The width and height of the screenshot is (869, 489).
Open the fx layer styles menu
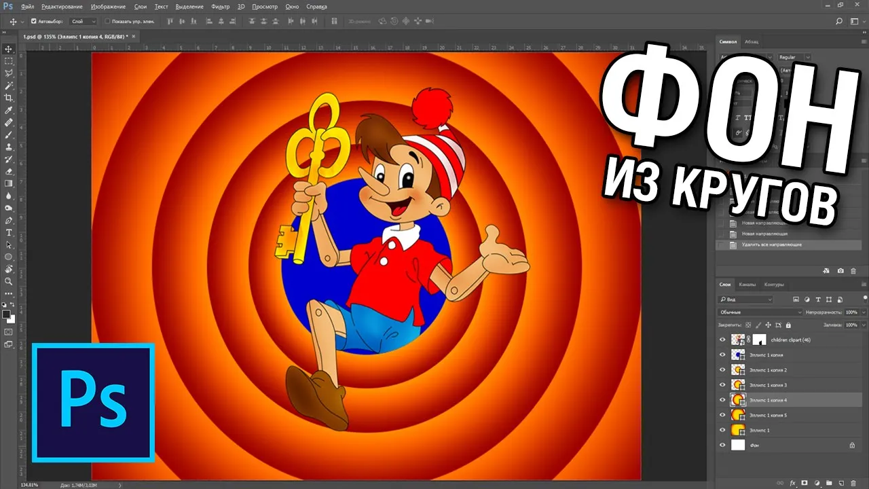point(792,482)
